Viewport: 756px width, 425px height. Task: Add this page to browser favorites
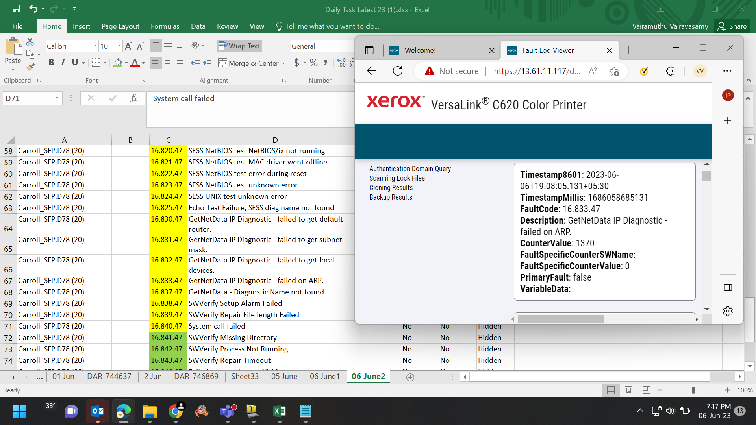click(x=614, y=71)
